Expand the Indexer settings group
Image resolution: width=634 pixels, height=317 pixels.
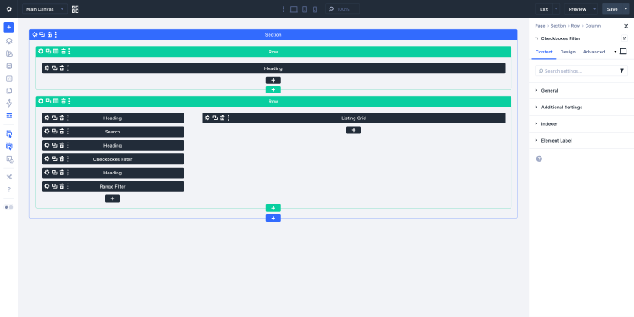(581, 123)
